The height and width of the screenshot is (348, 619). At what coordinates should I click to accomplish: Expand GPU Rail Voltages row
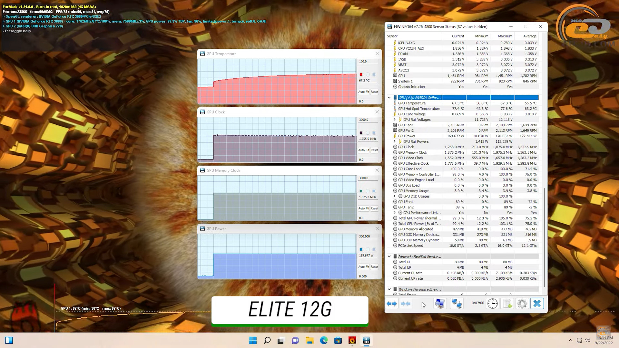coord(394,120)
